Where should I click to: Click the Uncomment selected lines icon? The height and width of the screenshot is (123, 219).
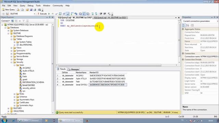(x=96, y=14)
